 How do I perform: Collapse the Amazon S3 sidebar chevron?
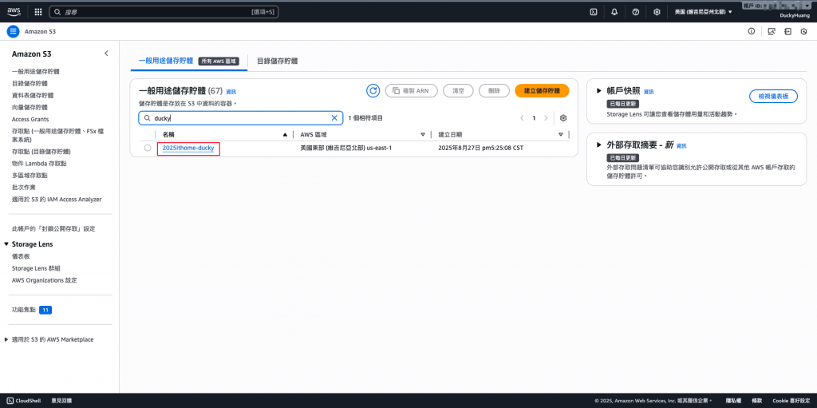[x=106, y=53]
